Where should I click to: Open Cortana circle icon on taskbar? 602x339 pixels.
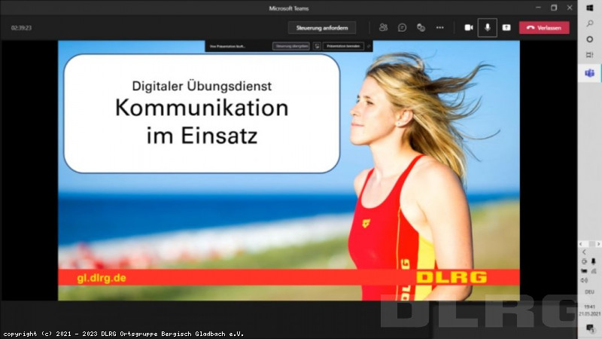pos(590,39)
